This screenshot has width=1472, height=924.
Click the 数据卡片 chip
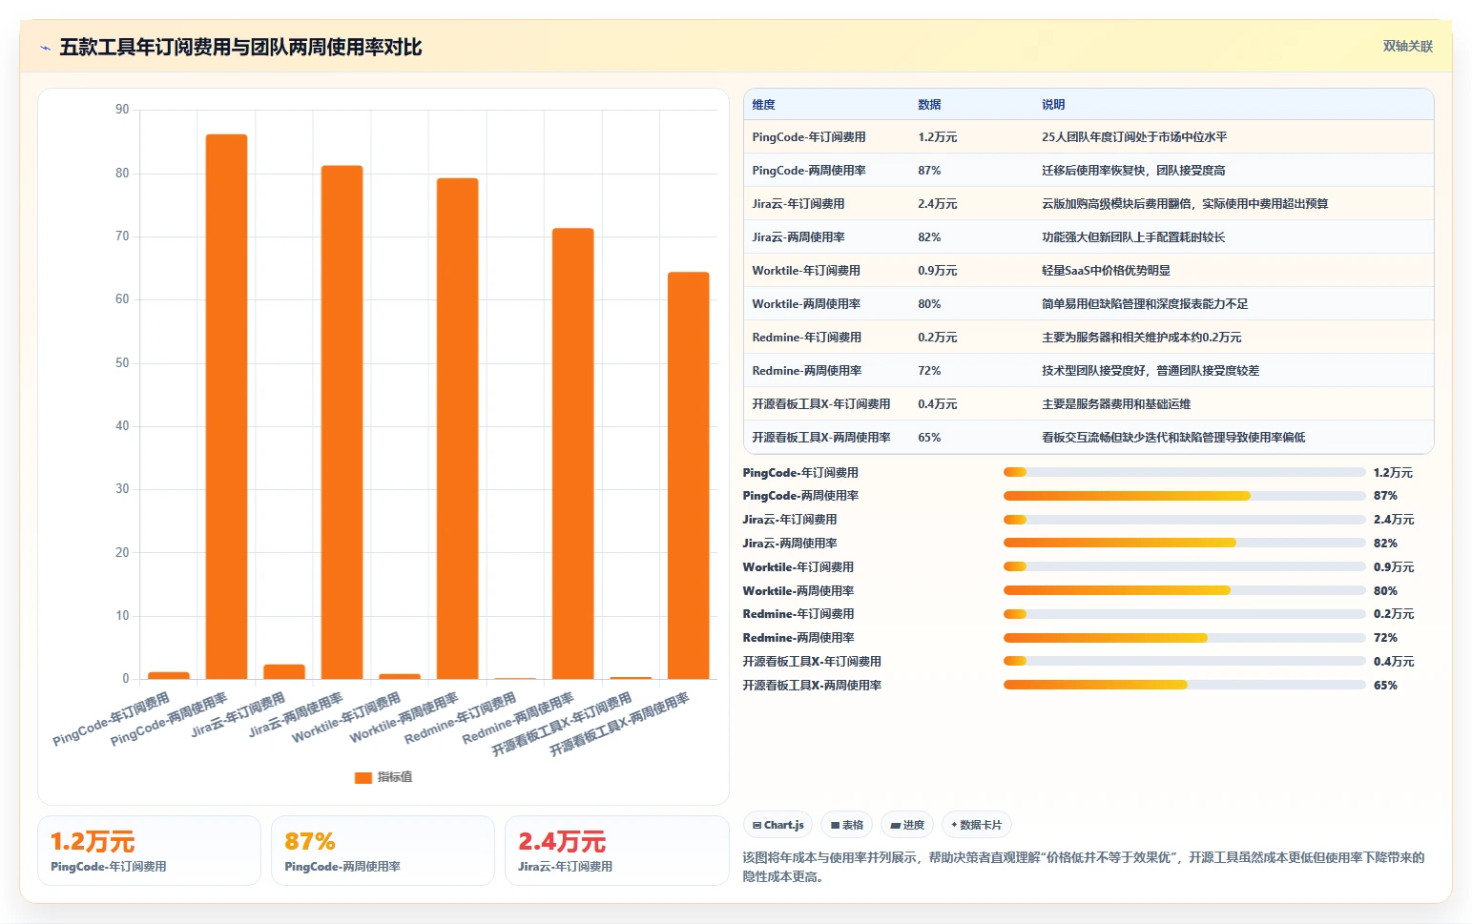[x=977, y=825]
